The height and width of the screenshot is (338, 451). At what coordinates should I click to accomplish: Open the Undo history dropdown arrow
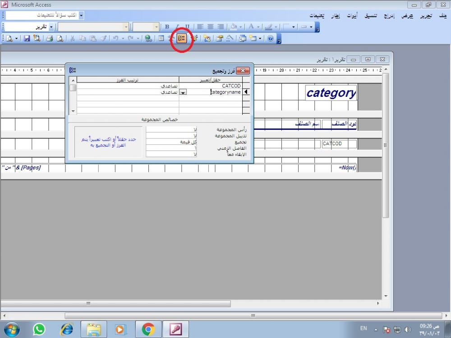[x=123, y=38]
